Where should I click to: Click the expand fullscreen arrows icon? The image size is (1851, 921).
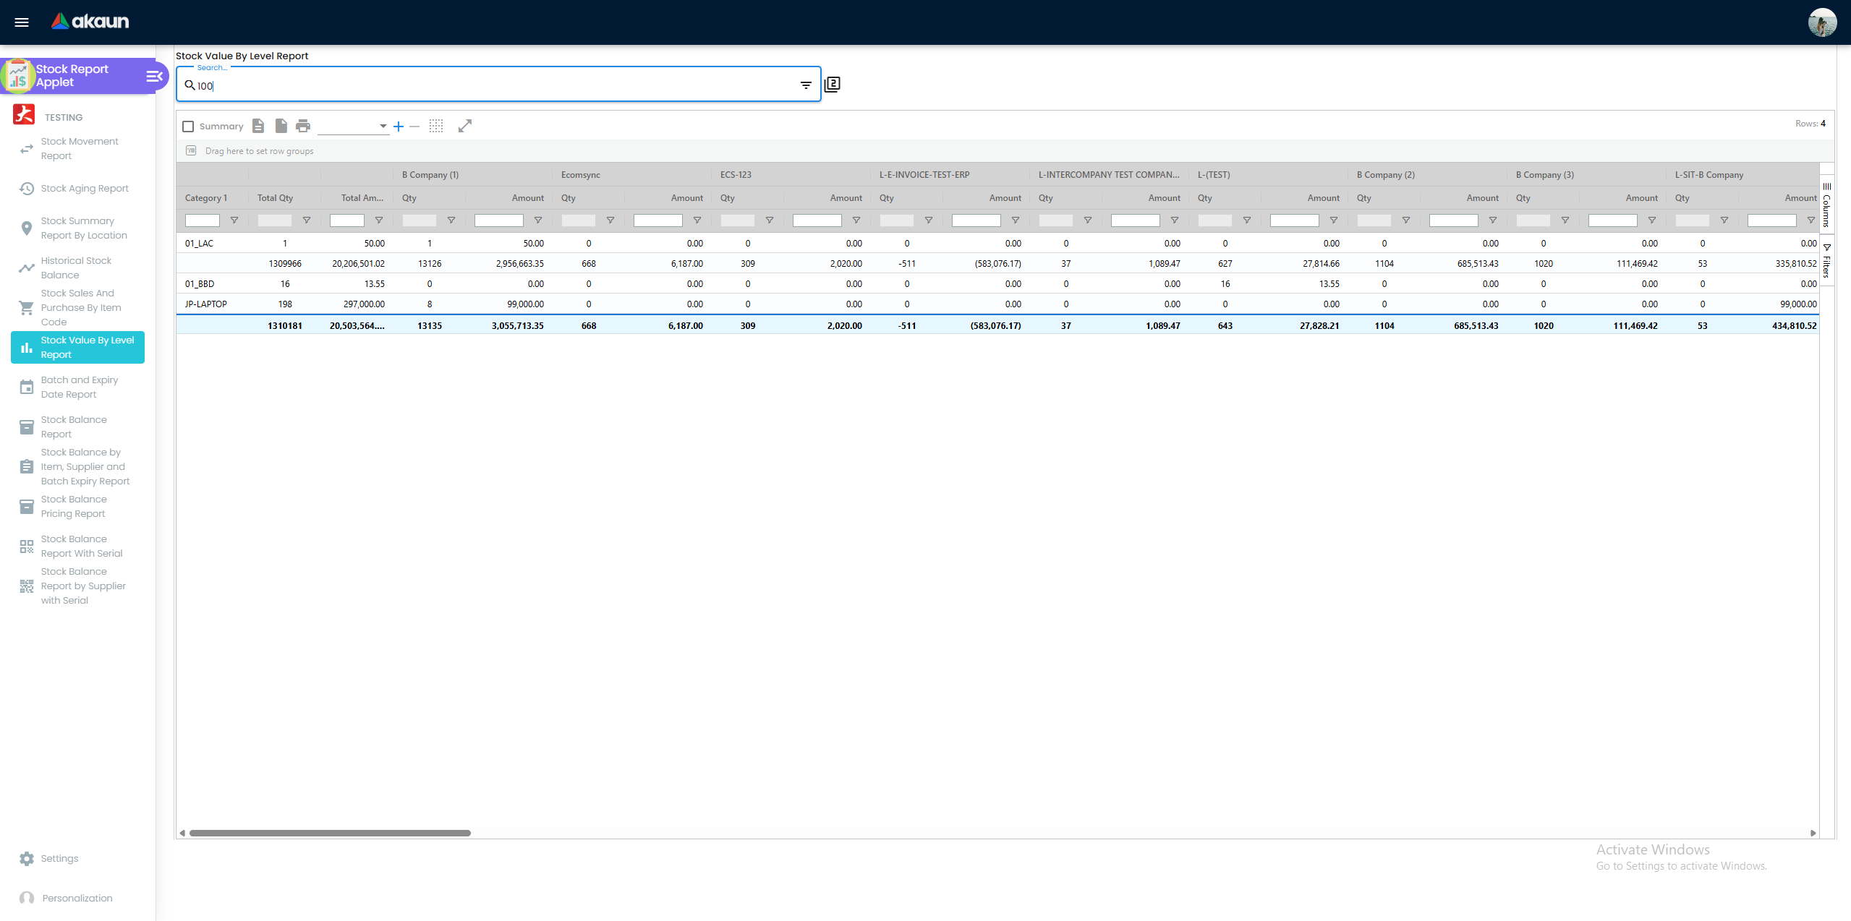point(465,127)
